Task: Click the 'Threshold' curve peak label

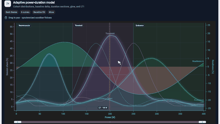Action: (110, 33)
